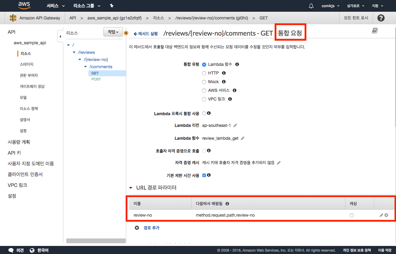Open the notifications bell icon

(x=311, y=6)
